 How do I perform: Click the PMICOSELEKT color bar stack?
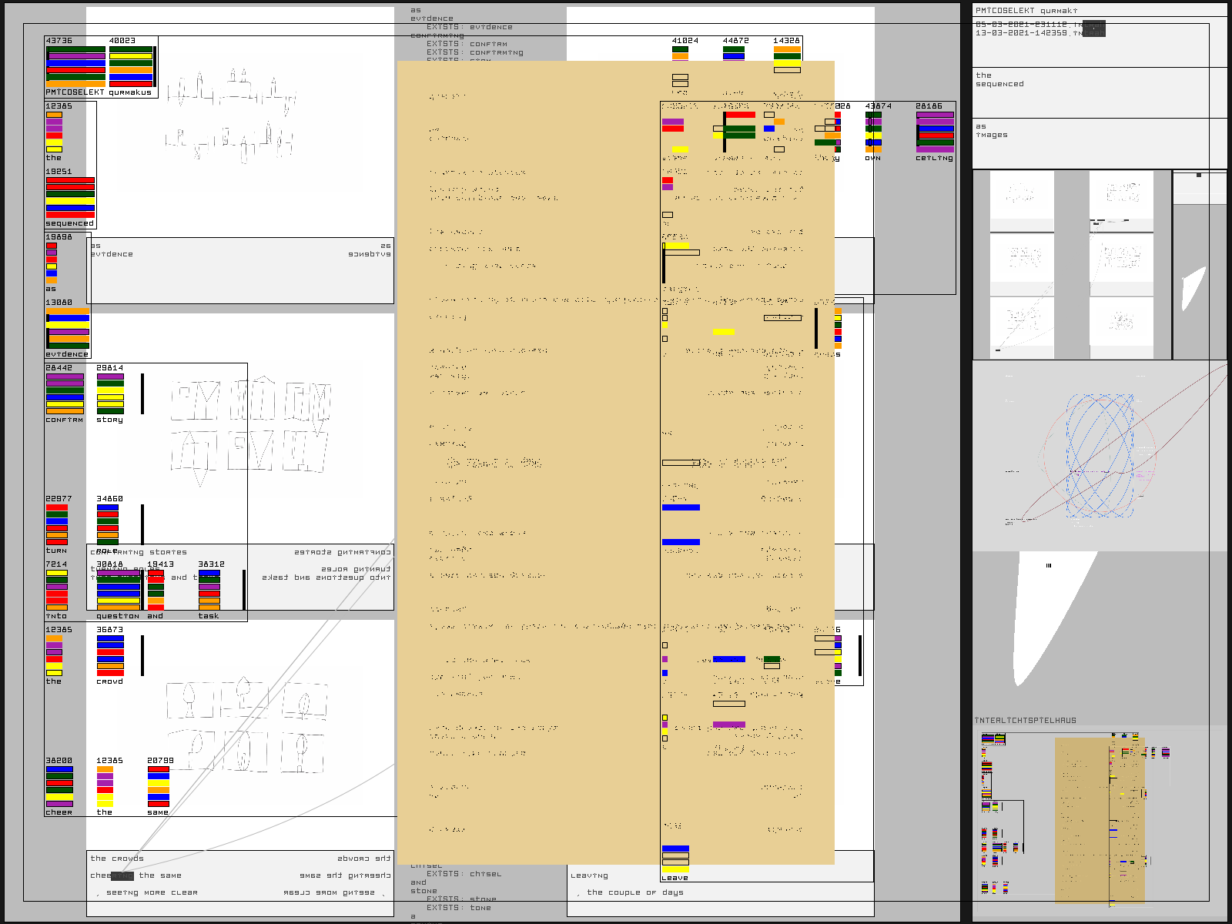coord(75,66)
